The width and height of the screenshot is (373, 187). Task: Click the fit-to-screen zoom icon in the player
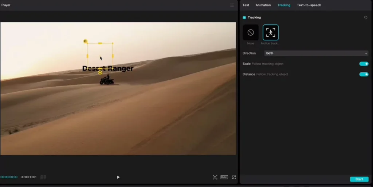point(215,177)
